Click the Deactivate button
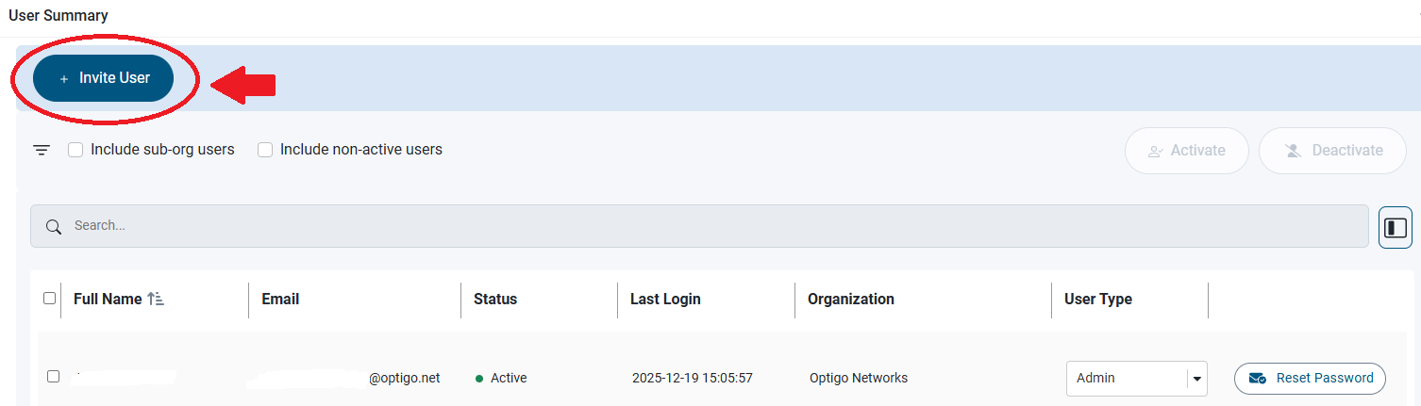 click(x=1333, y=151)
